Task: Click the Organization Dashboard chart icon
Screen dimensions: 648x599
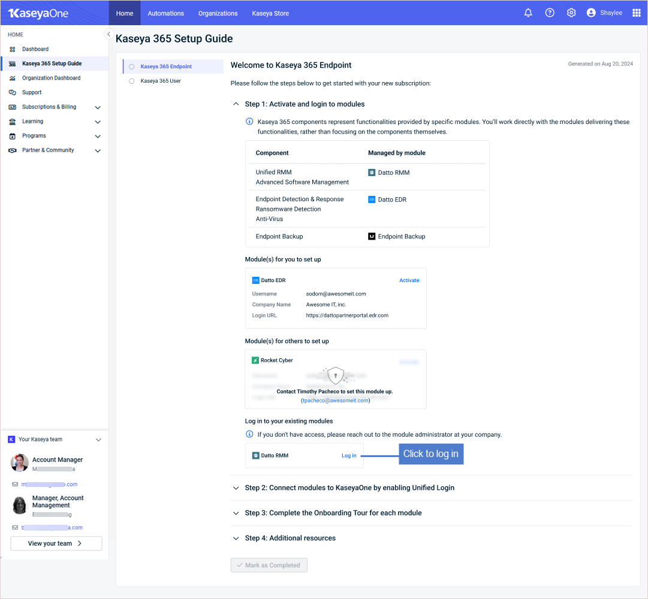Action: (12, 78)
